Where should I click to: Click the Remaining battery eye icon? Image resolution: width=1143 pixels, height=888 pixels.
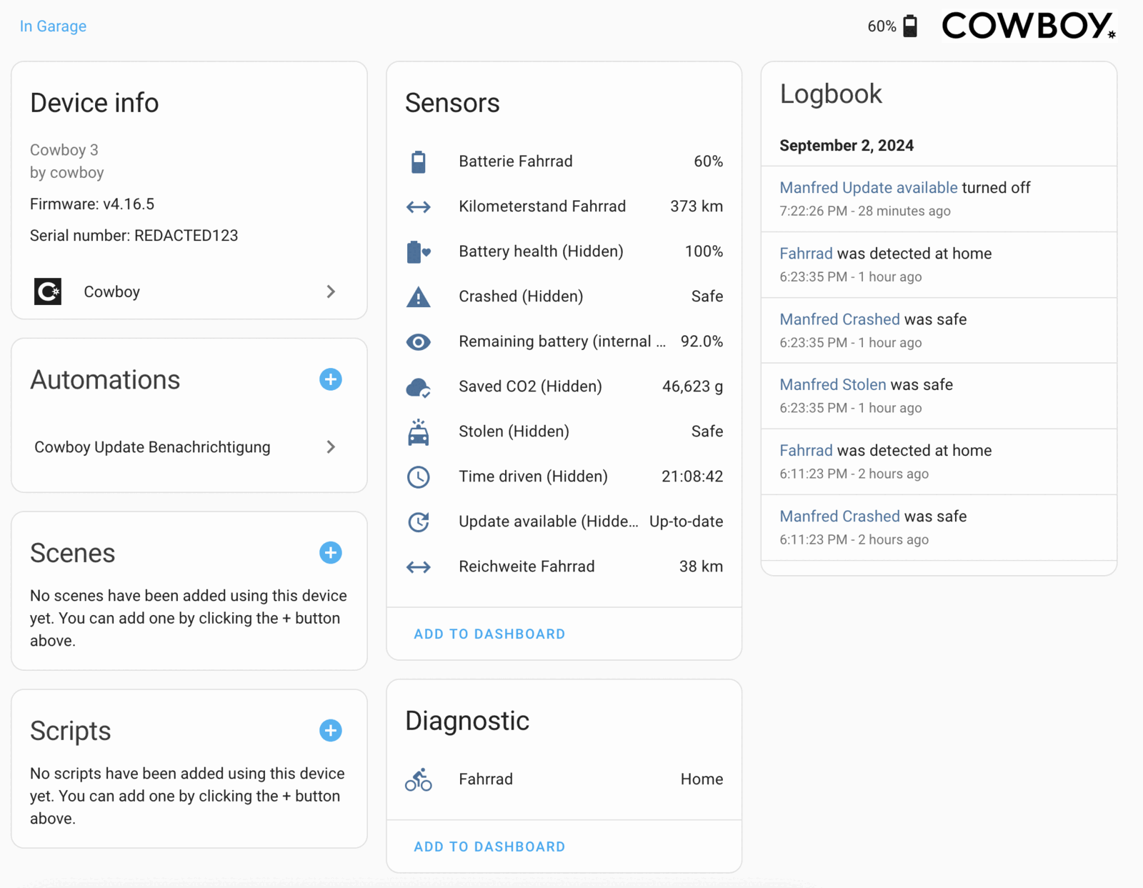coord(419,341)
